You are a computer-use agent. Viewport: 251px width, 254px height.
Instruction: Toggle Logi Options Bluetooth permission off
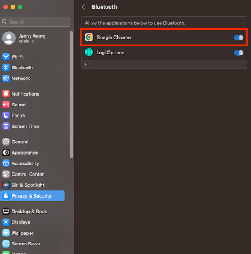click(239, 53)
